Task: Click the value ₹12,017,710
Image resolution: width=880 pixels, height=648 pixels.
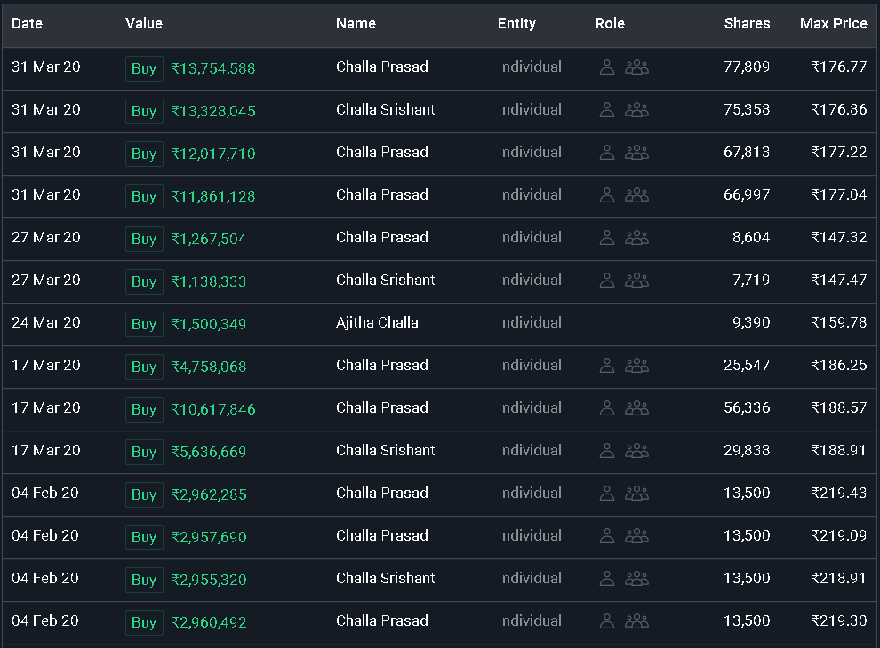Action: pyautogui.click(x=214, y=154)
